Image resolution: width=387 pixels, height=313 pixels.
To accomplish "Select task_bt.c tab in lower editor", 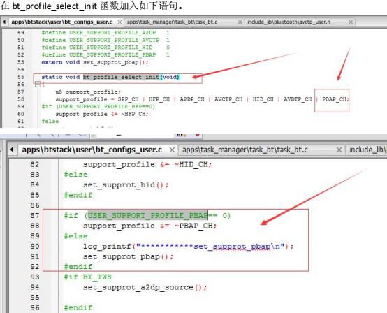I will (x=245, y=150).
